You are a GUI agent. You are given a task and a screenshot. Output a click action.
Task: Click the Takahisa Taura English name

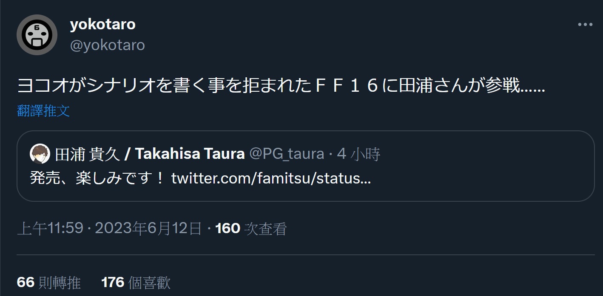190,154
